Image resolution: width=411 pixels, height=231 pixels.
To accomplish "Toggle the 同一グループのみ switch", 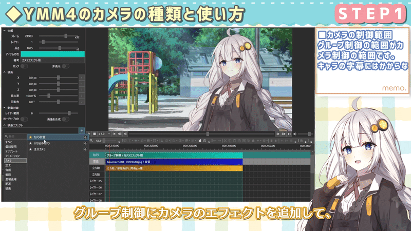I will tap(24, 119).
